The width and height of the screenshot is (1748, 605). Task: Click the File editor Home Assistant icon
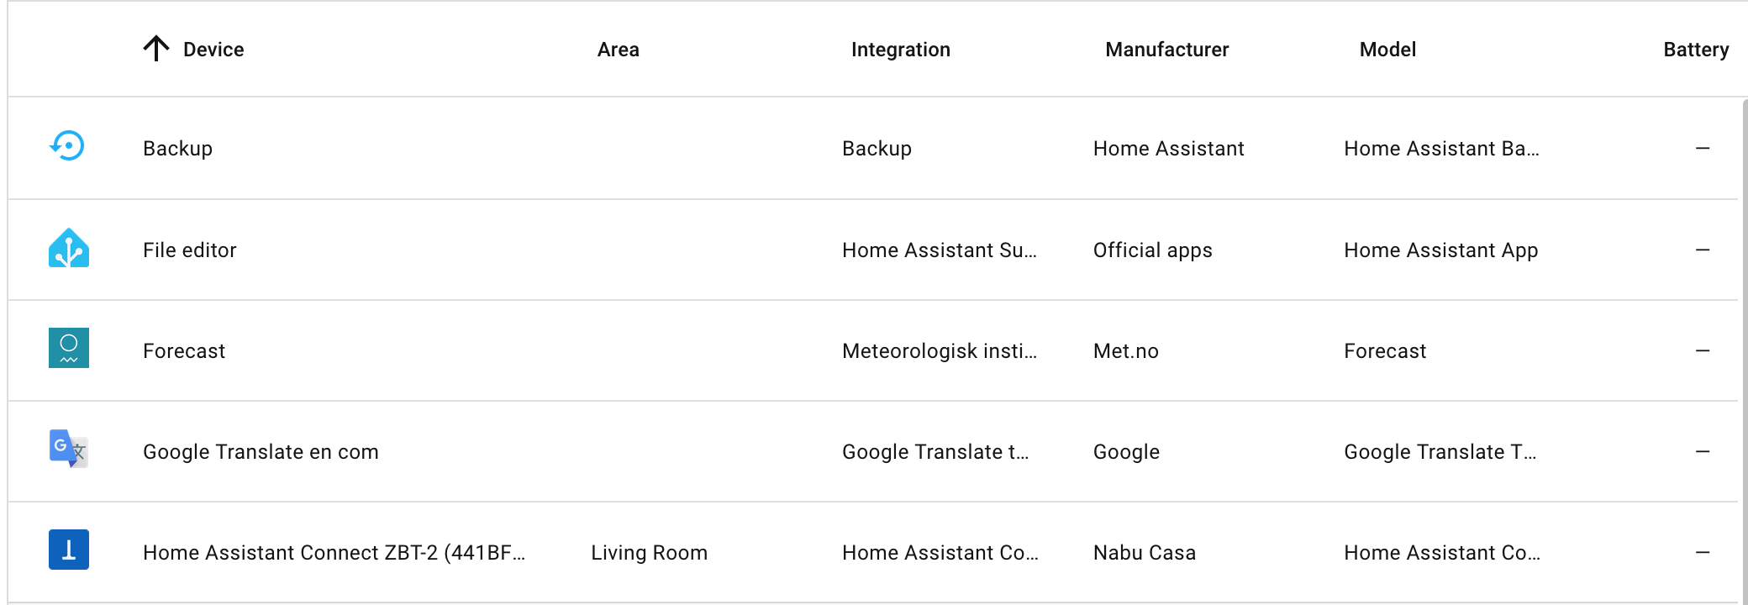click(x=69, y=248)
